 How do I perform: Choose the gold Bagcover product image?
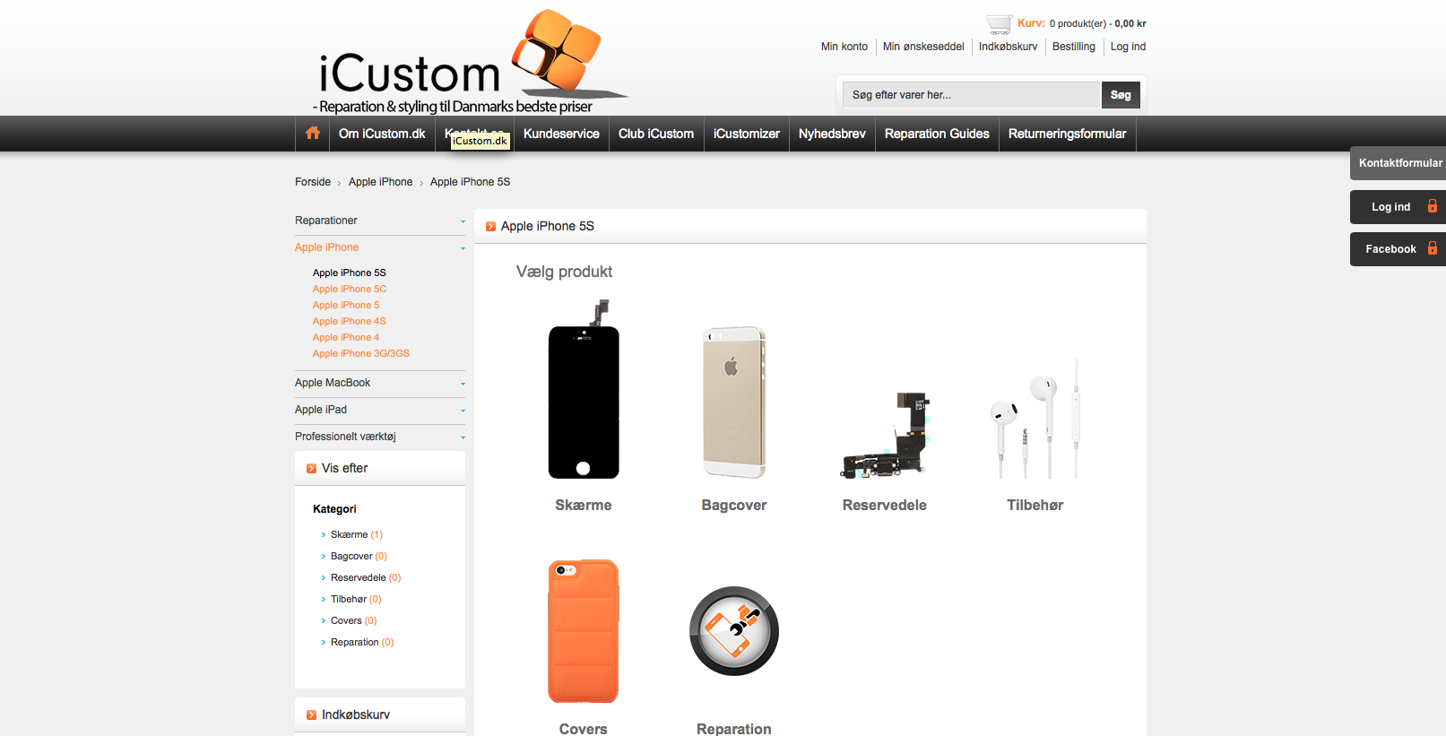tap(734, 402)
